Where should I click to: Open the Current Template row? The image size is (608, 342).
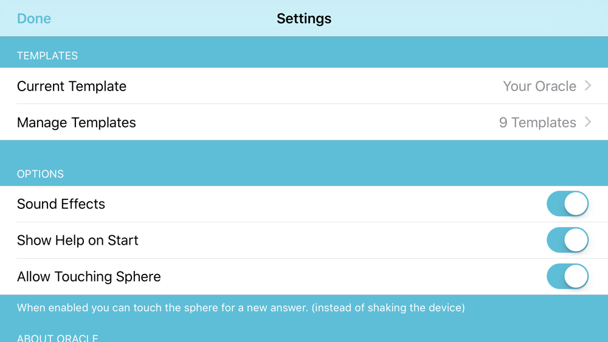tap(304, 86)
